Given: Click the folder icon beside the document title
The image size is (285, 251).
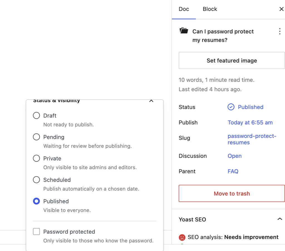Looking at the screenshot, I should pos(184,31).
